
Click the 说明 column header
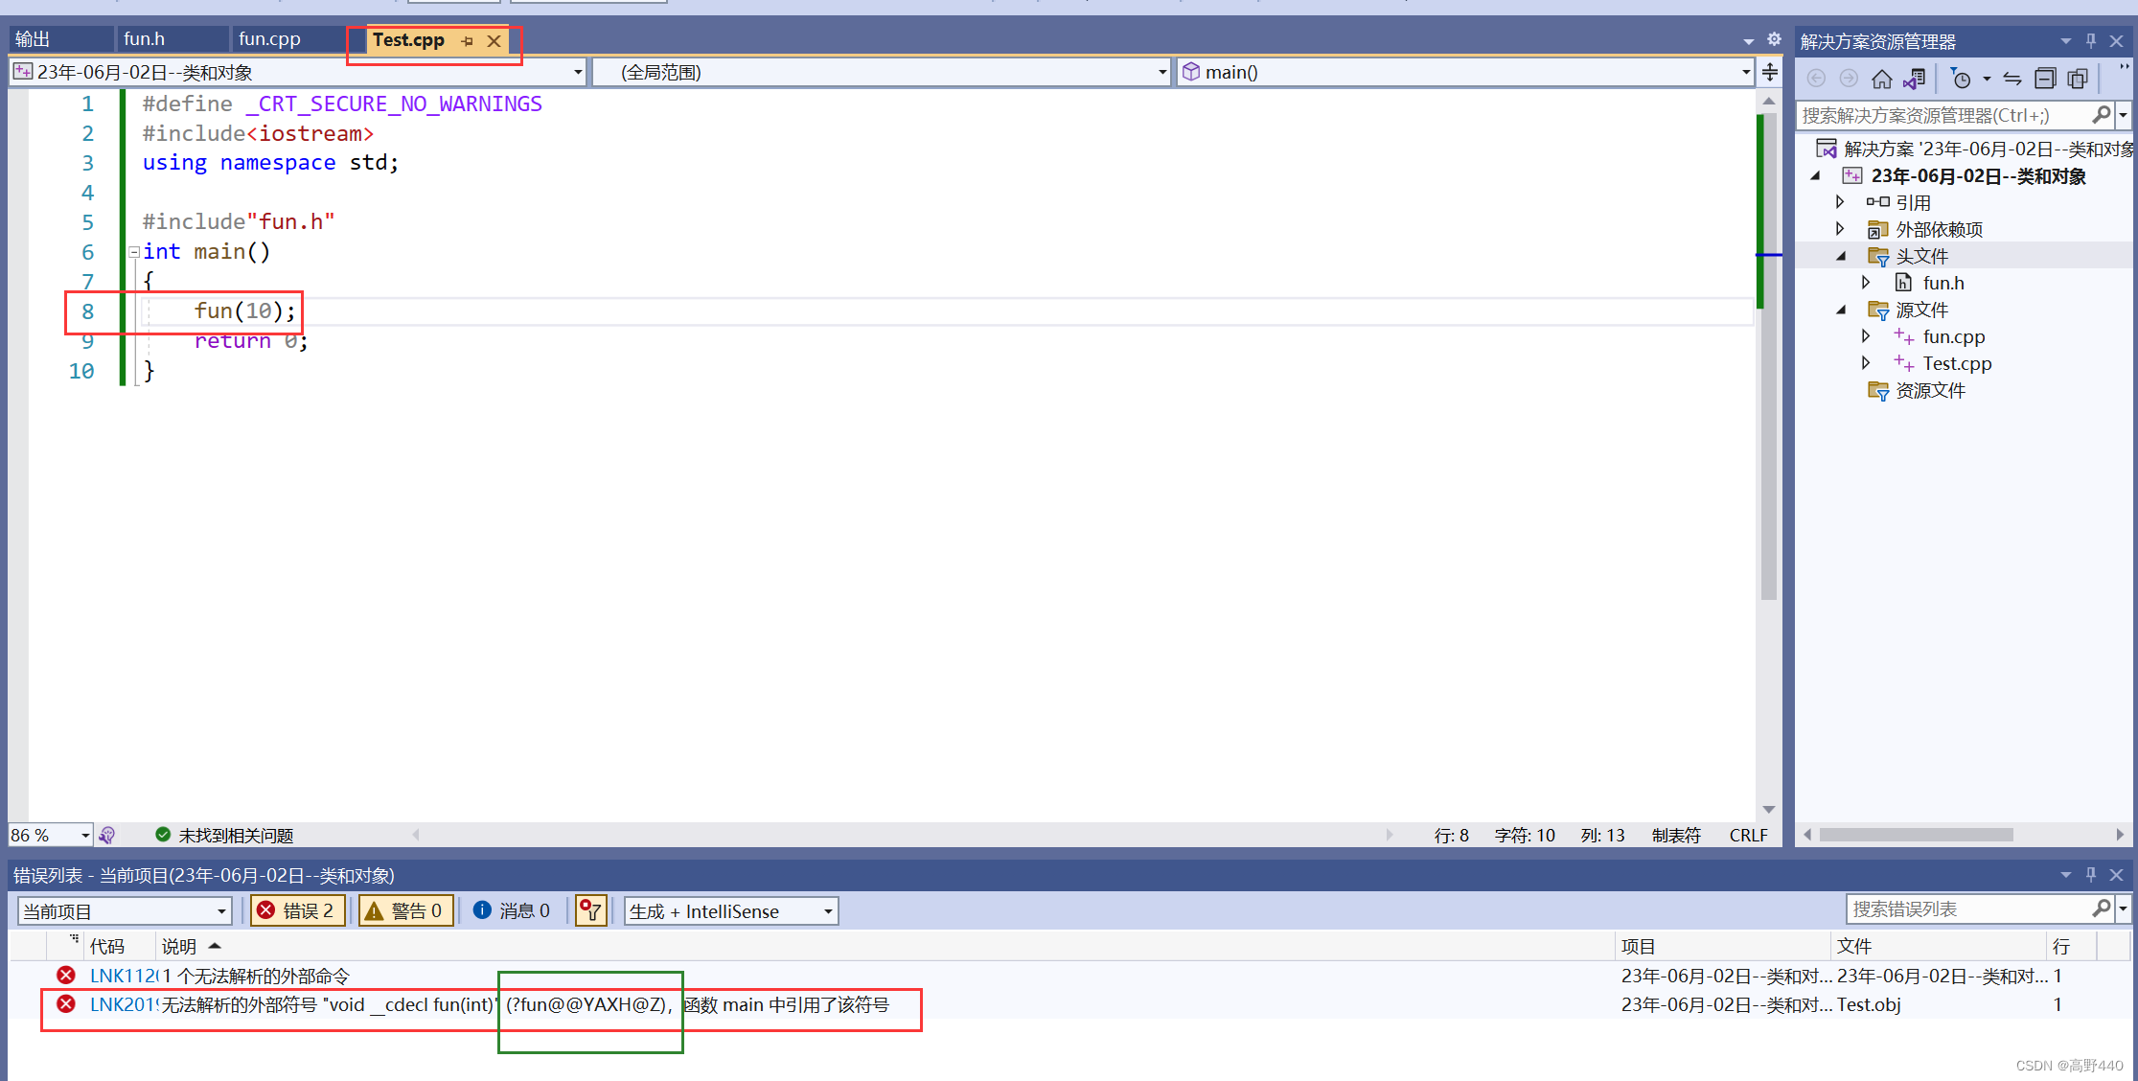click(179, 947)
